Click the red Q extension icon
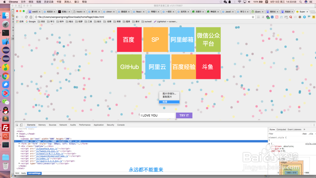 (x=291, y=17)
